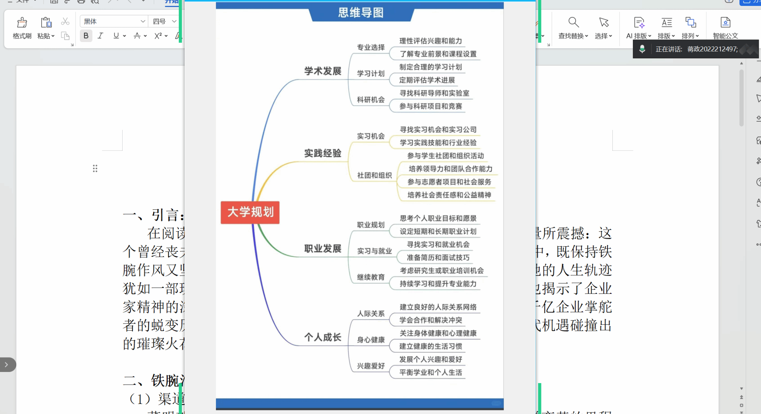Screen dimensions: 761x414
Task: Open Find and Replace (查找替换)
Action: point(573,23)
